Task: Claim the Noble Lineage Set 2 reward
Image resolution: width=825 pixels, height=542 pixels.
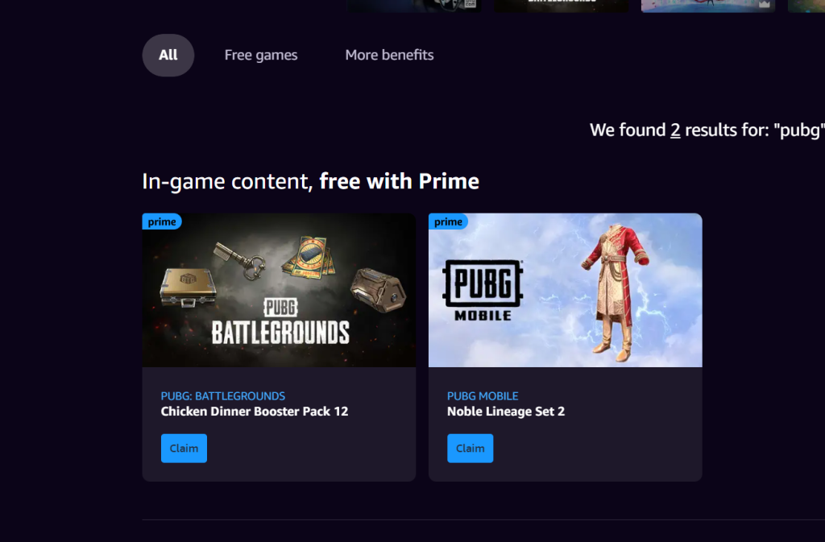Action: 470,448
